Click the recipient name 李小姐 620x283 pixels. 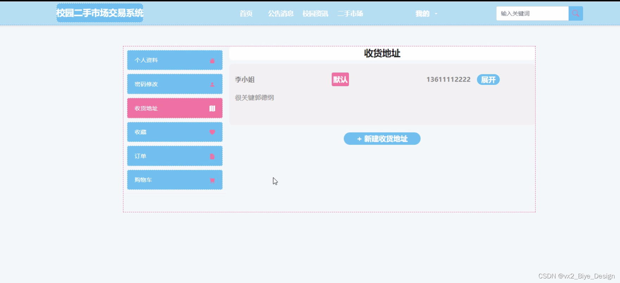click(245, 79)
